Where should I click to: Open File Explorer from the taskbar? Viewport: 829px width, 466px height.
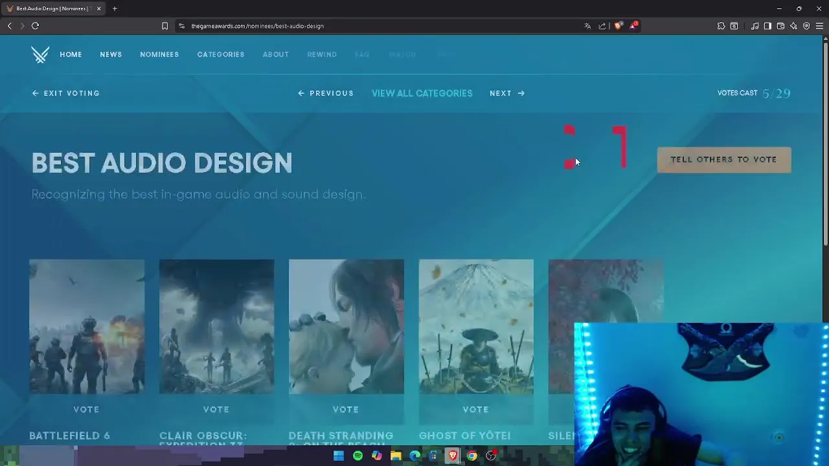[396, 456]
